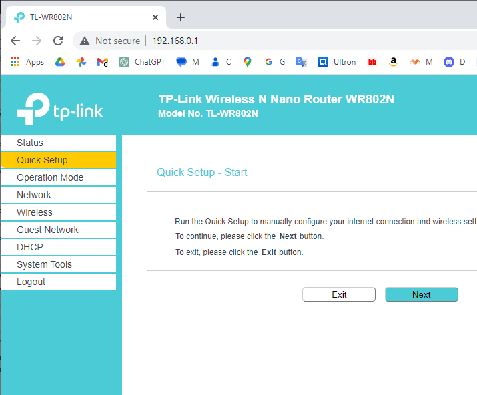The height and width of the screenshot is (395, 477).
Task: Open the Wireless menu
Action: point(59,212)
